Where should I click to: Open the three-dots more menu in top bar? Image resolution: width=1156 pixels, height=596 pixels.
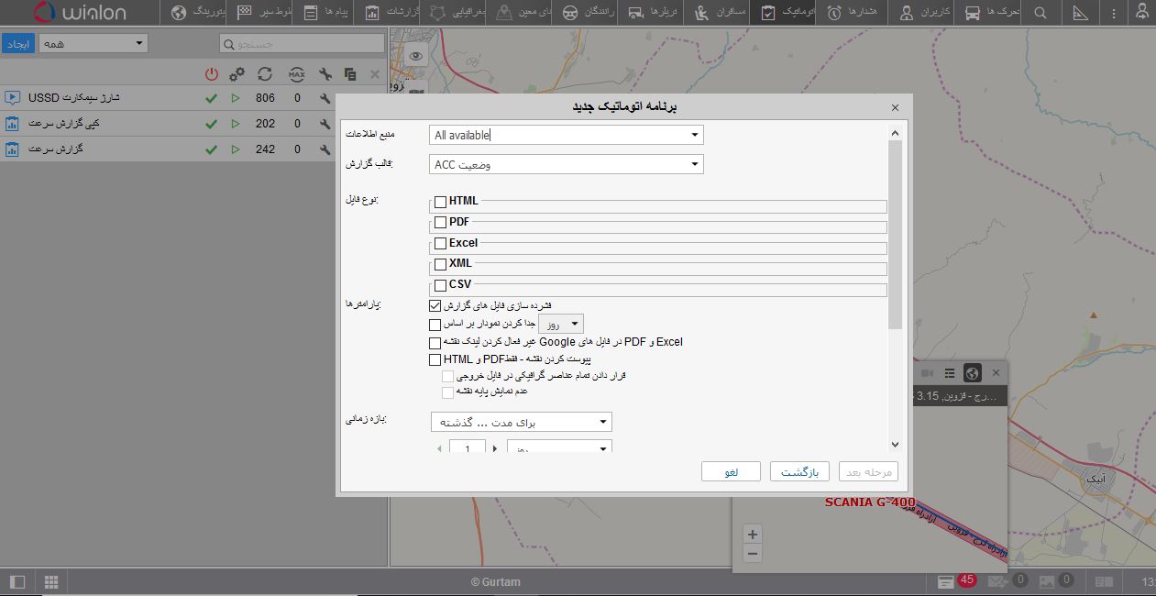[x=1114, y=13]
